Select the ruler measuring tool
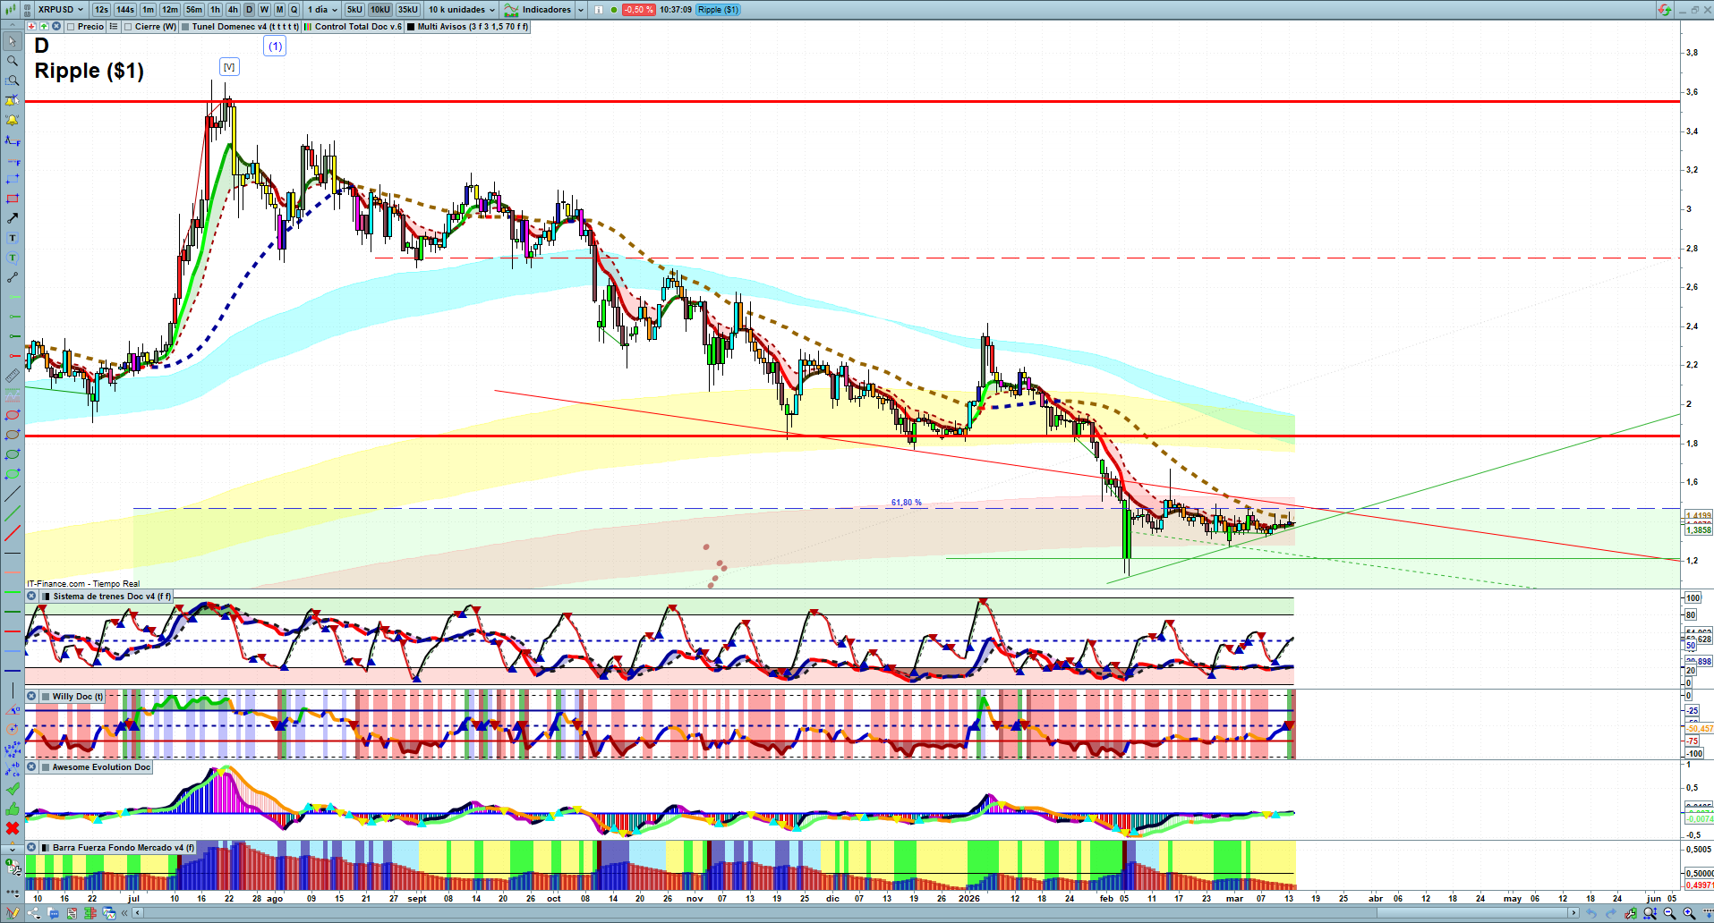Viewport: 1714px width, 923px height. click(x=13, y=376)
